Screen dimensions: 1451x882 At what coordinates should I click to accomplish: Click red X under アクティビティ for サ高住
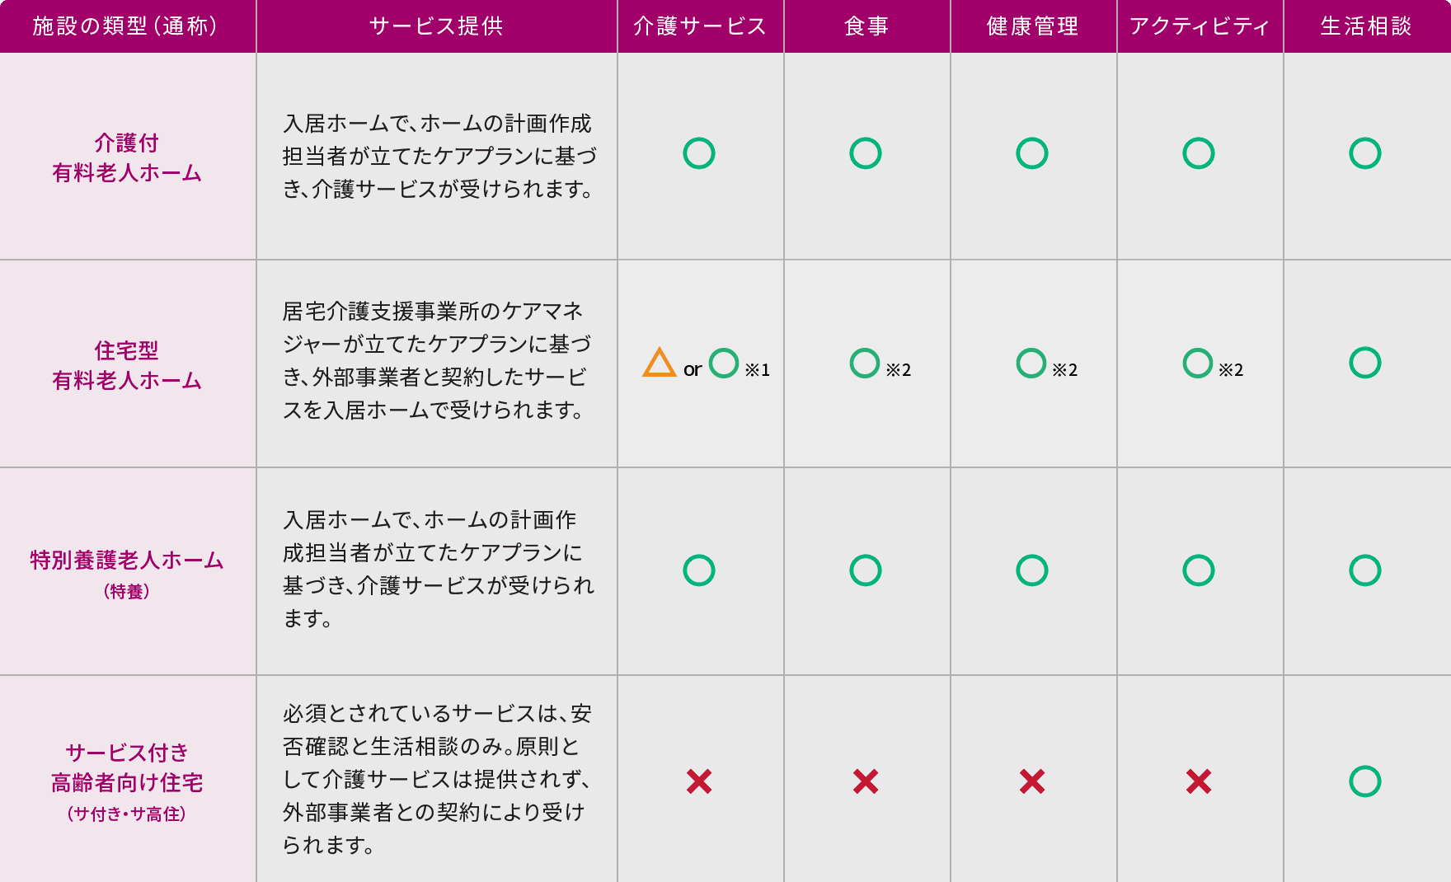[x=1199, y=781]
